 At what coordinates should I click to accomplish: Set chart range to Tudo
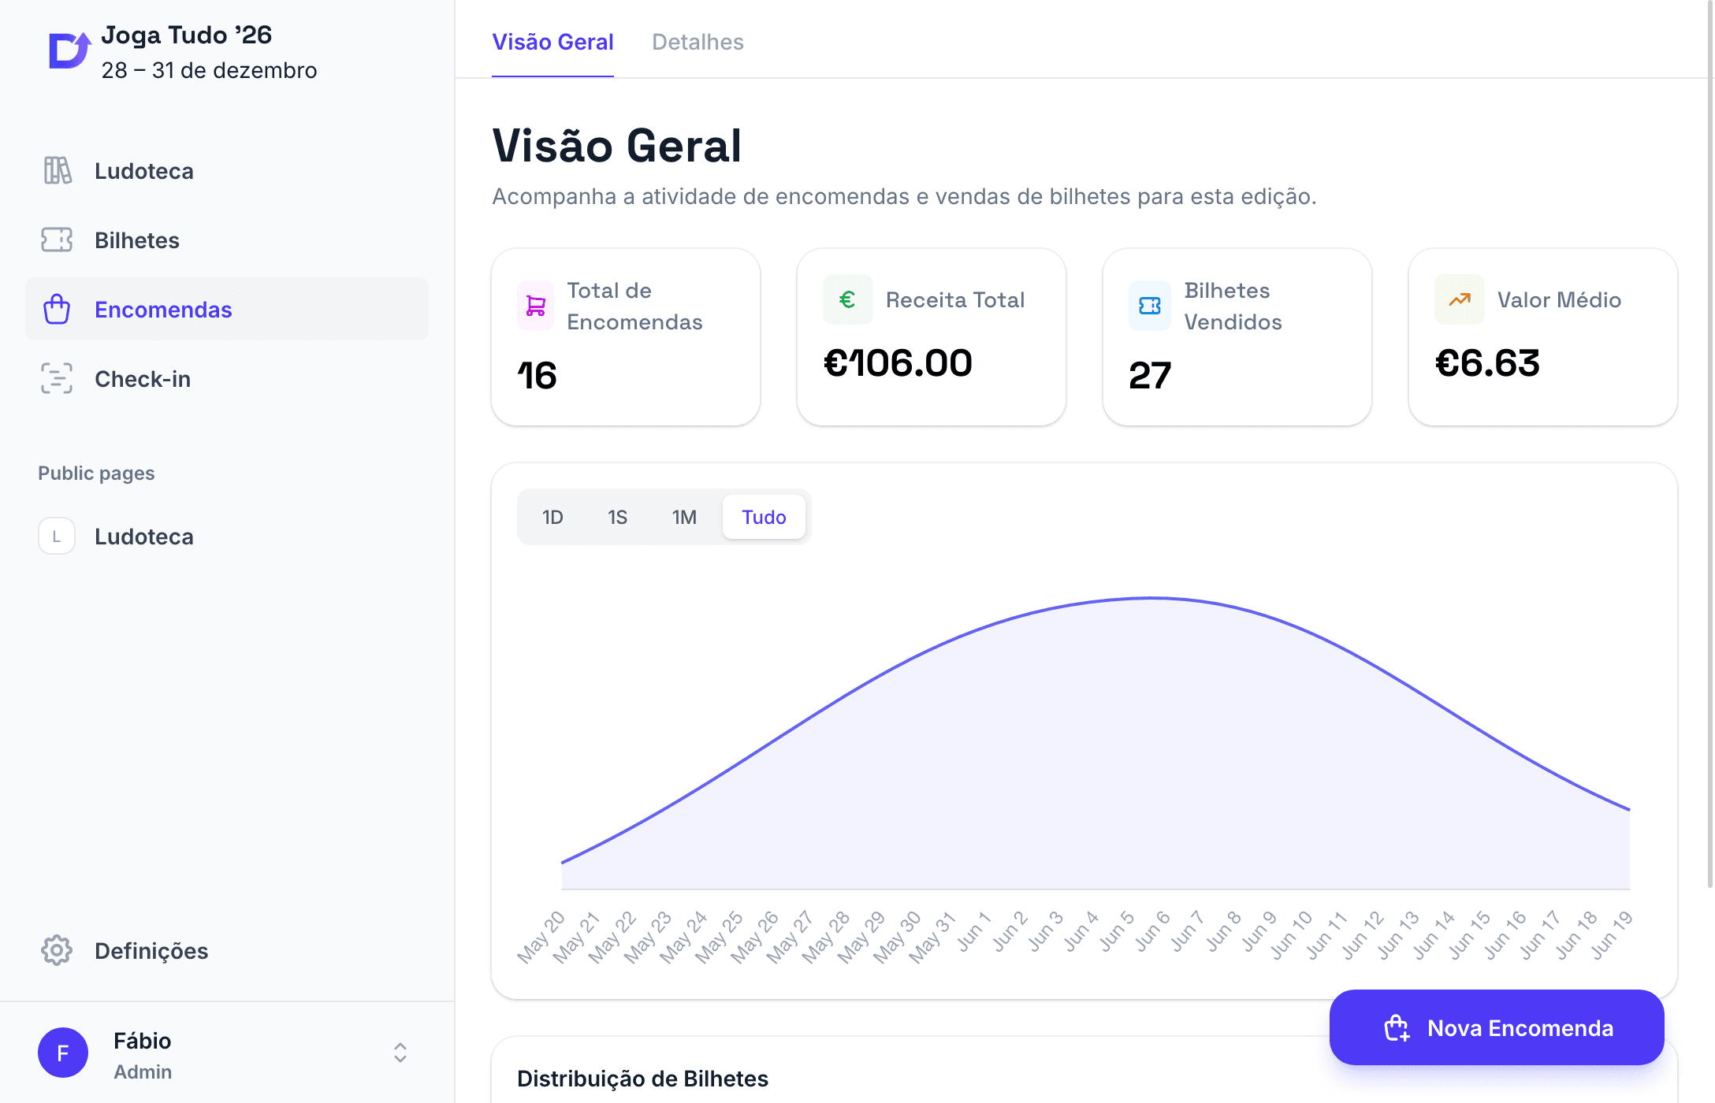click(x=764, y=517)
